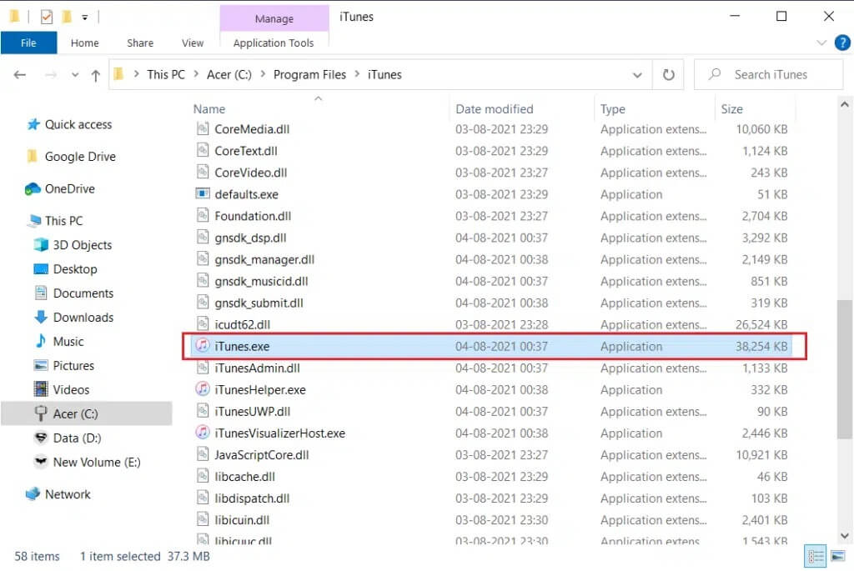Open the Share ribbon tab

(140, 43)
